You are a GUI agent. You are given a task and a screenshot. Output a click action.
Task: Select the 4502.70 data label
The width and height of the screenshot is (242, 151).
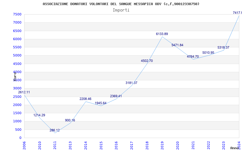coord(147,61)
